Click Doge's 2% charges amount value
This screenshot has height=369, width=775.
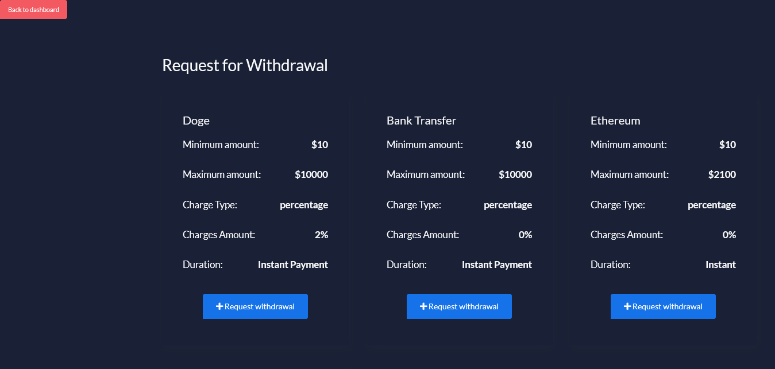pyautogui.click(x=321, y=235)
